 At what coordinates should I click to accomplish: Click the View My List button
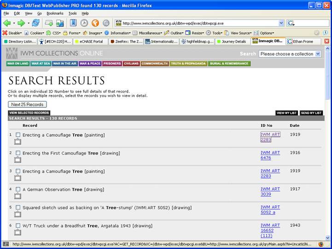(286, 113)
